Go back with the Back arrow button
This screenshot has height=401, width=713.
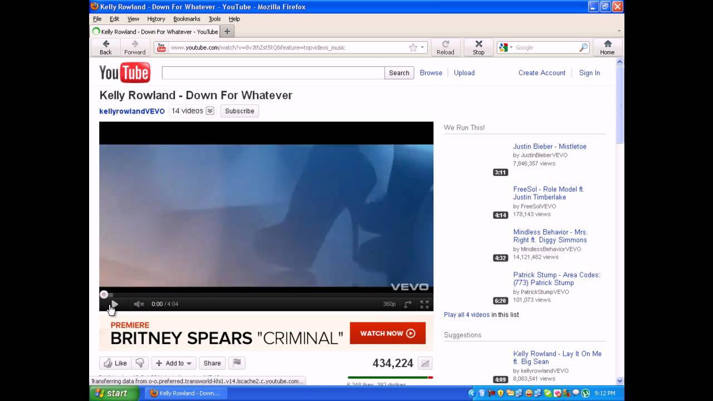pos(106,47)
